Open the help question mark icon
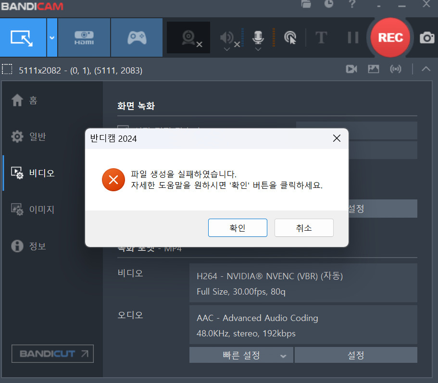The height and width of the screenshot is (383, 438). [x=352, y=4]
